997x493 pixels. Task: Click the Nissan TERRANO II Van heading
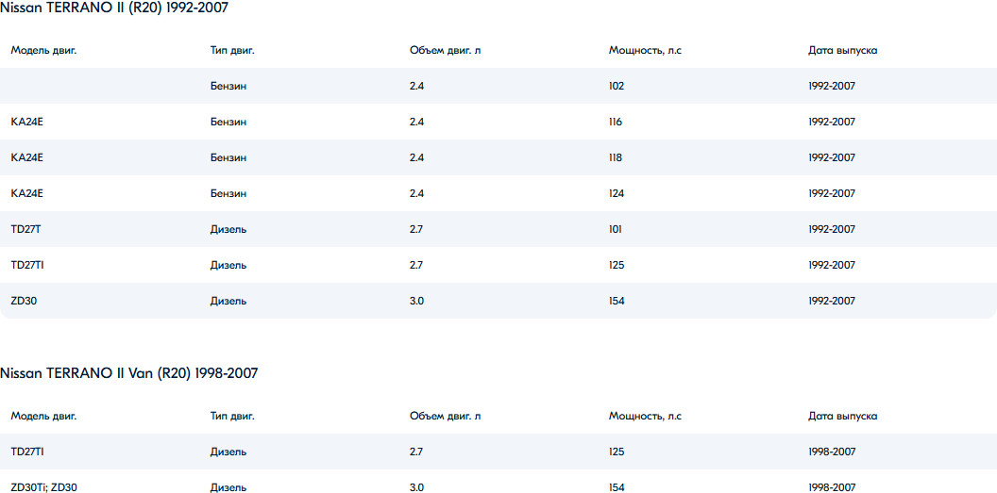(128, 373)
